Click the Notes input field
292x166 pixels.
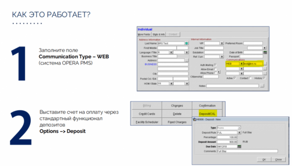coord(232,86)
